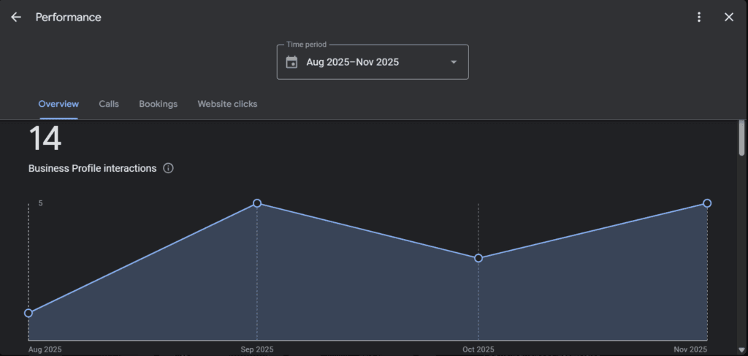Switch to the Calls tab
This screenshot has width=748, height=356.
109,104
